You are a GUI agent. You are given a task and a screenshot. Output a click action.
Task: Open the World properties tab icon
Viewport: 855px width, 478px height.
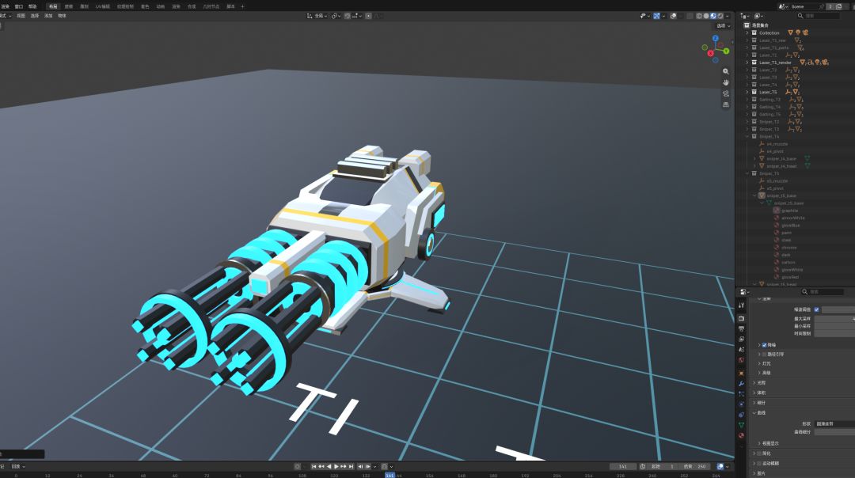point(741,360)
